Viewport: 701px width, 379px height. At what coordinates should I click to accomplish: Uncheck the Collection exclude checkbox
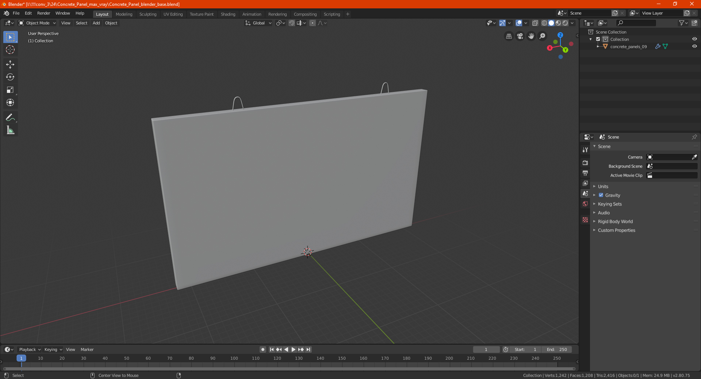tap(598, 39)
